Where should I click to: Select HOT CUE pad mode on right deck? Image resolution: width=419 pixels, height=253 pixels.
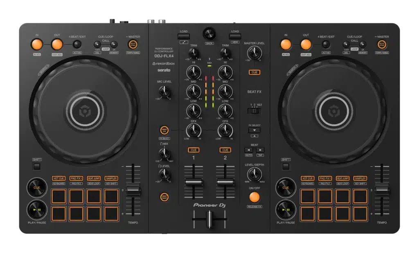307,178
